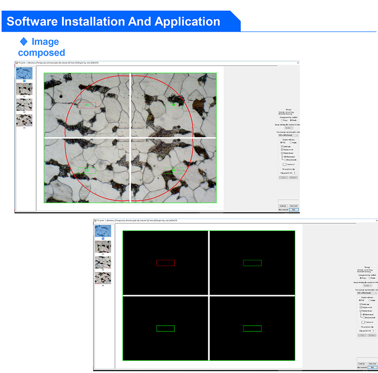The height and width of the screenshot is (373, 378).
Task: Select the Full display radio in black-canvas window
Action: pos(360,300)
